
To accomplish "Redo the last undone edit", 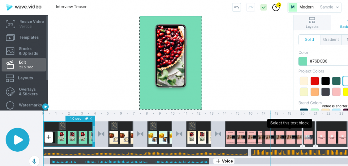I will point(250,7).
